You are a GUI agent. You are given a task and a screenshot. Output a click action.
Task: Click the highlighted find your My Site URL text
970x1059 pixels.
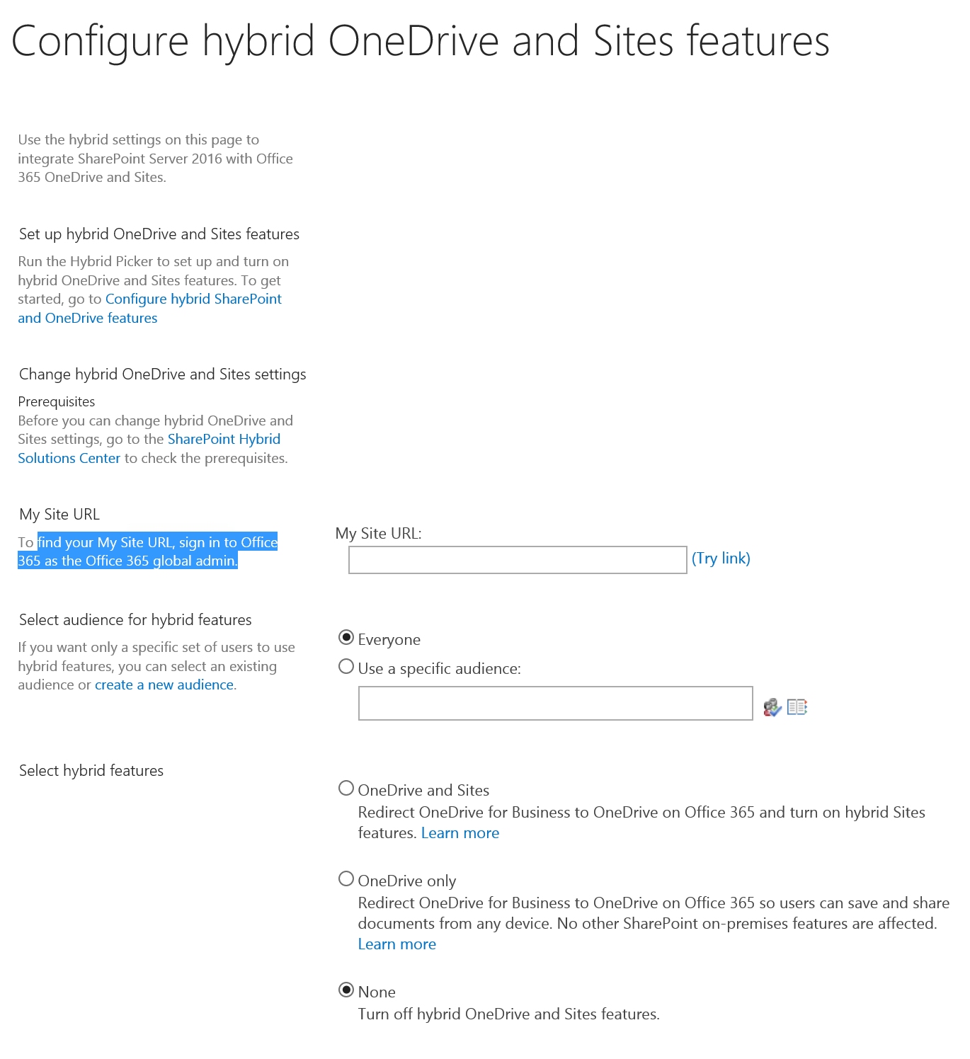click(157, 543)
